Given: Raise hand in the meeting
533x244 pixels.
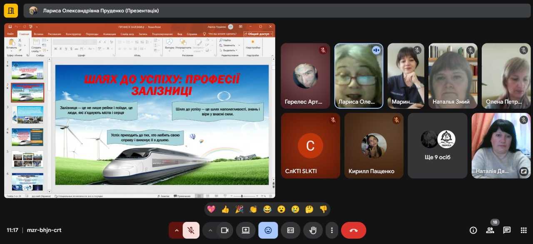Looking at the screenshot, I should pos(313,230).
